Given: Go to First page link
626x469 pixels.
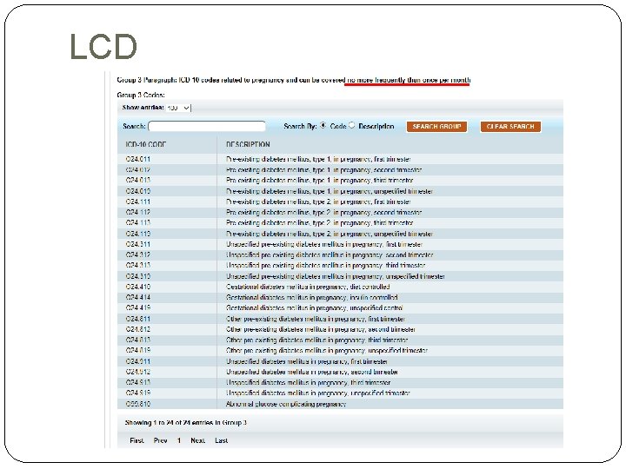Looking at the screenshot, I should click(137, 440).
